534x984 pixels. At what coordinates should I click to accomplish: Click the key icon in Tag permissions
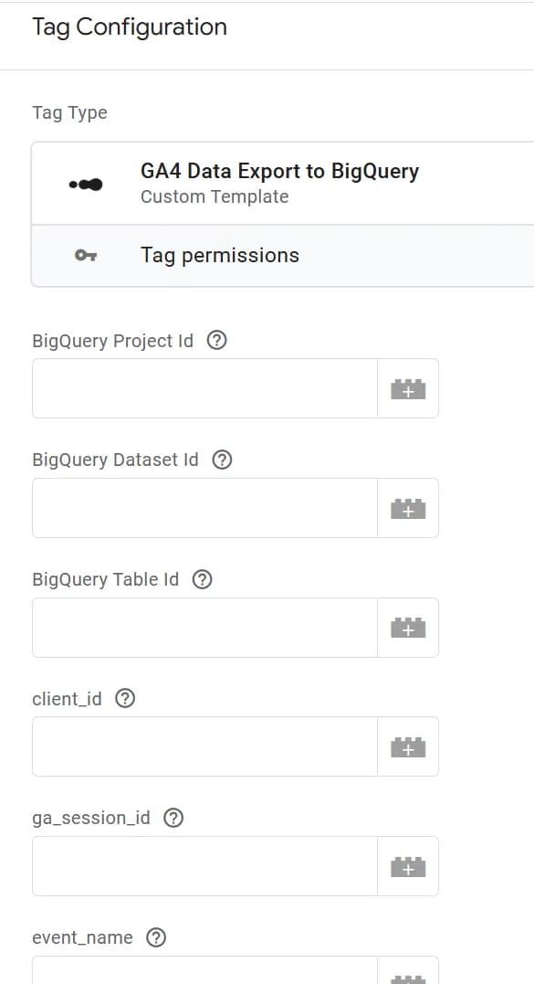coord(86,256)
